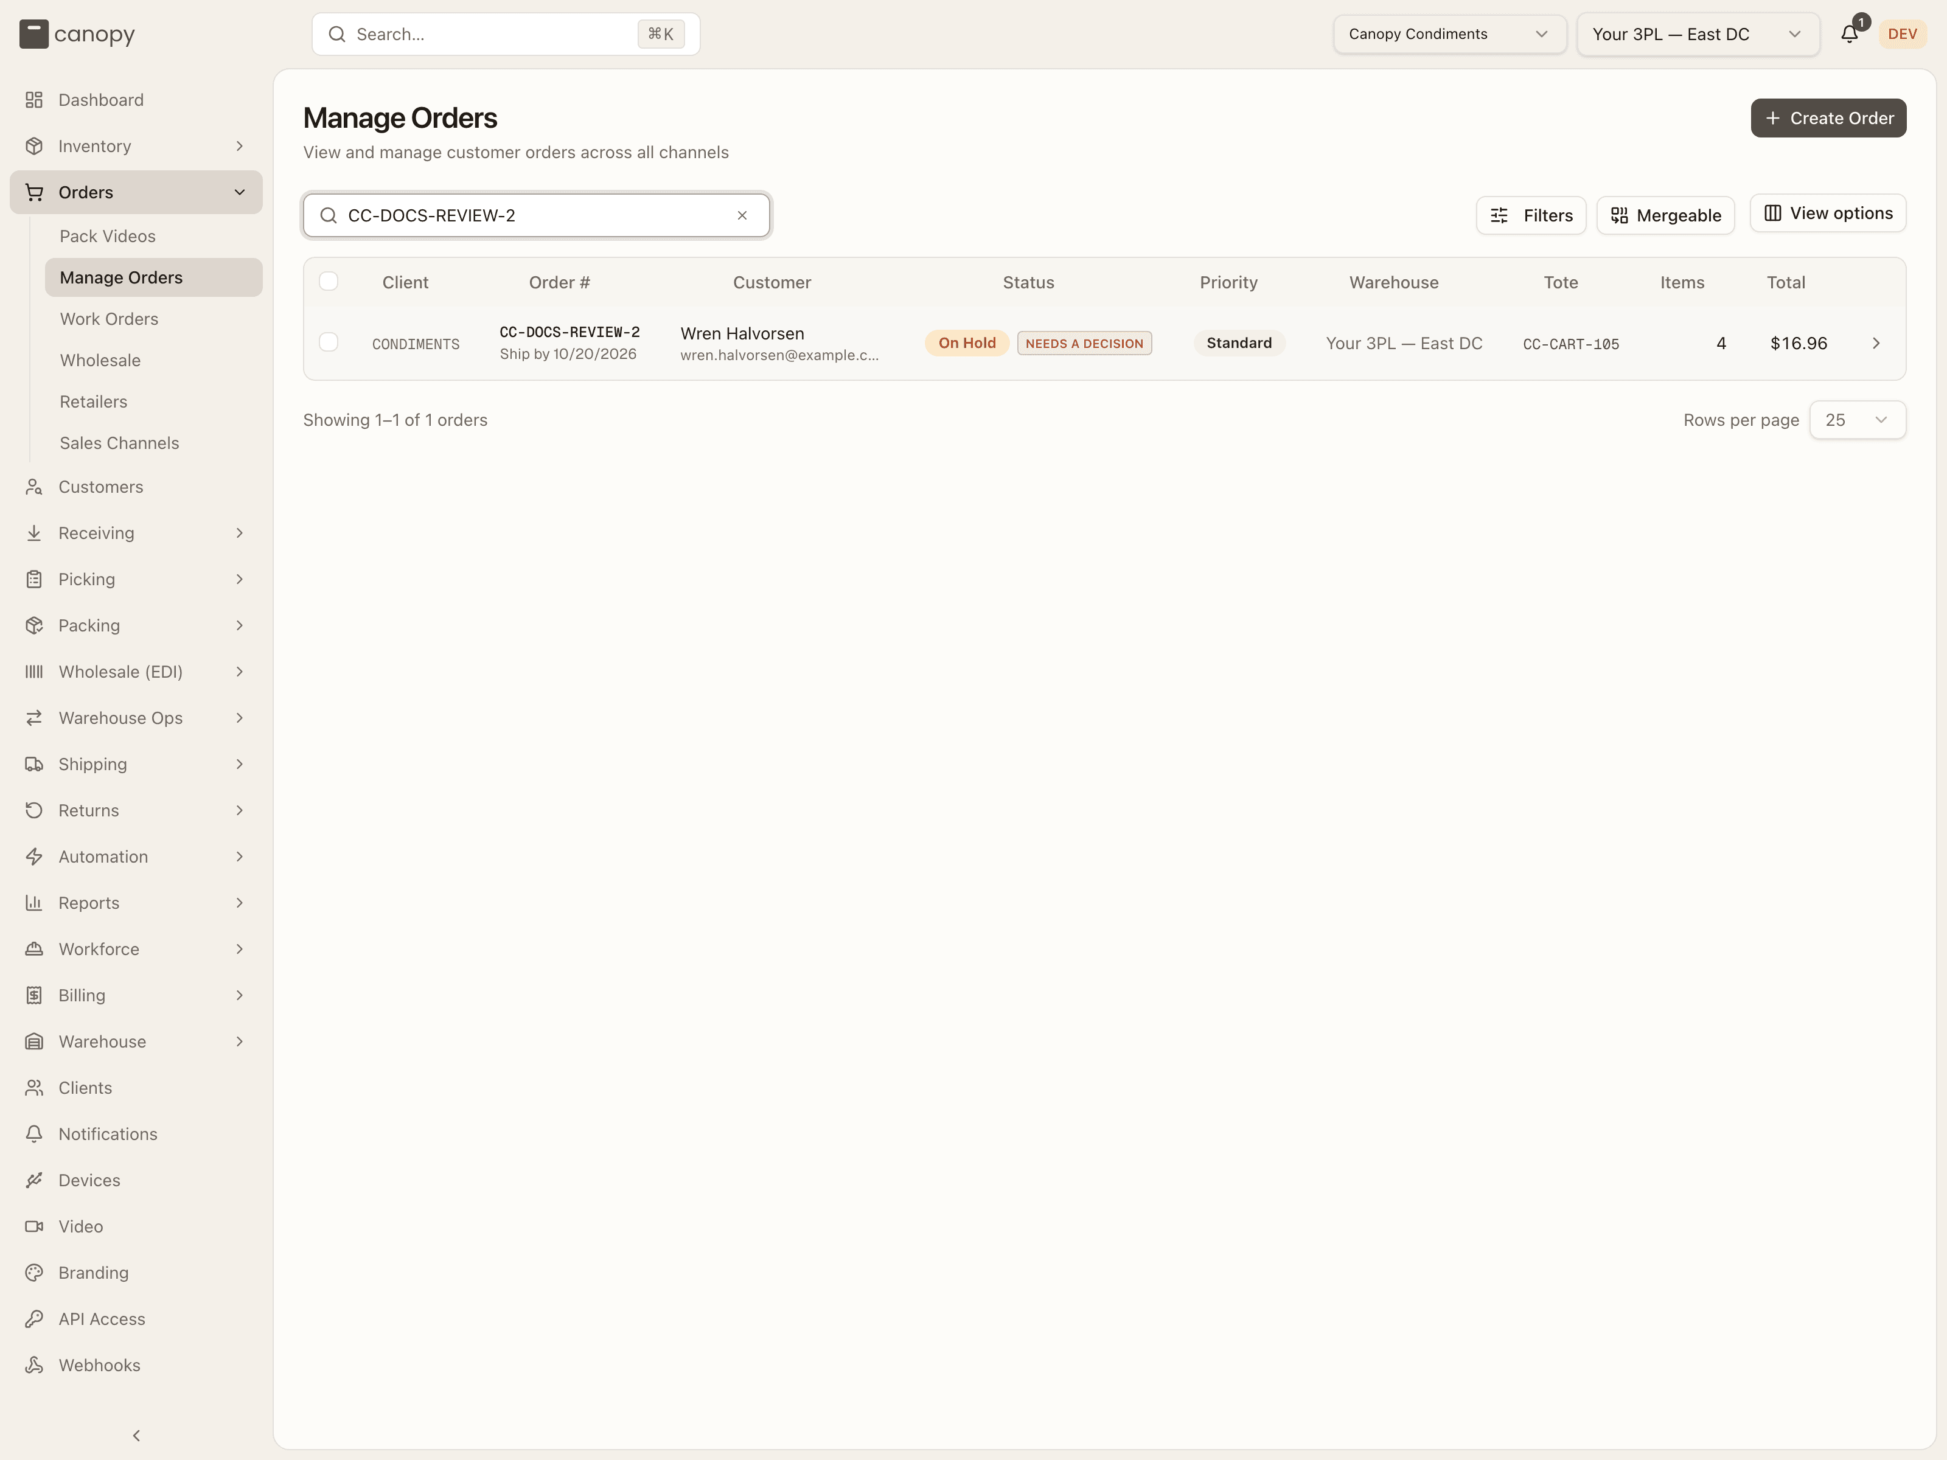Click the order search field containing CC-DOCS-REVIEW-2

pyautogui.click(x=537, y=215)
